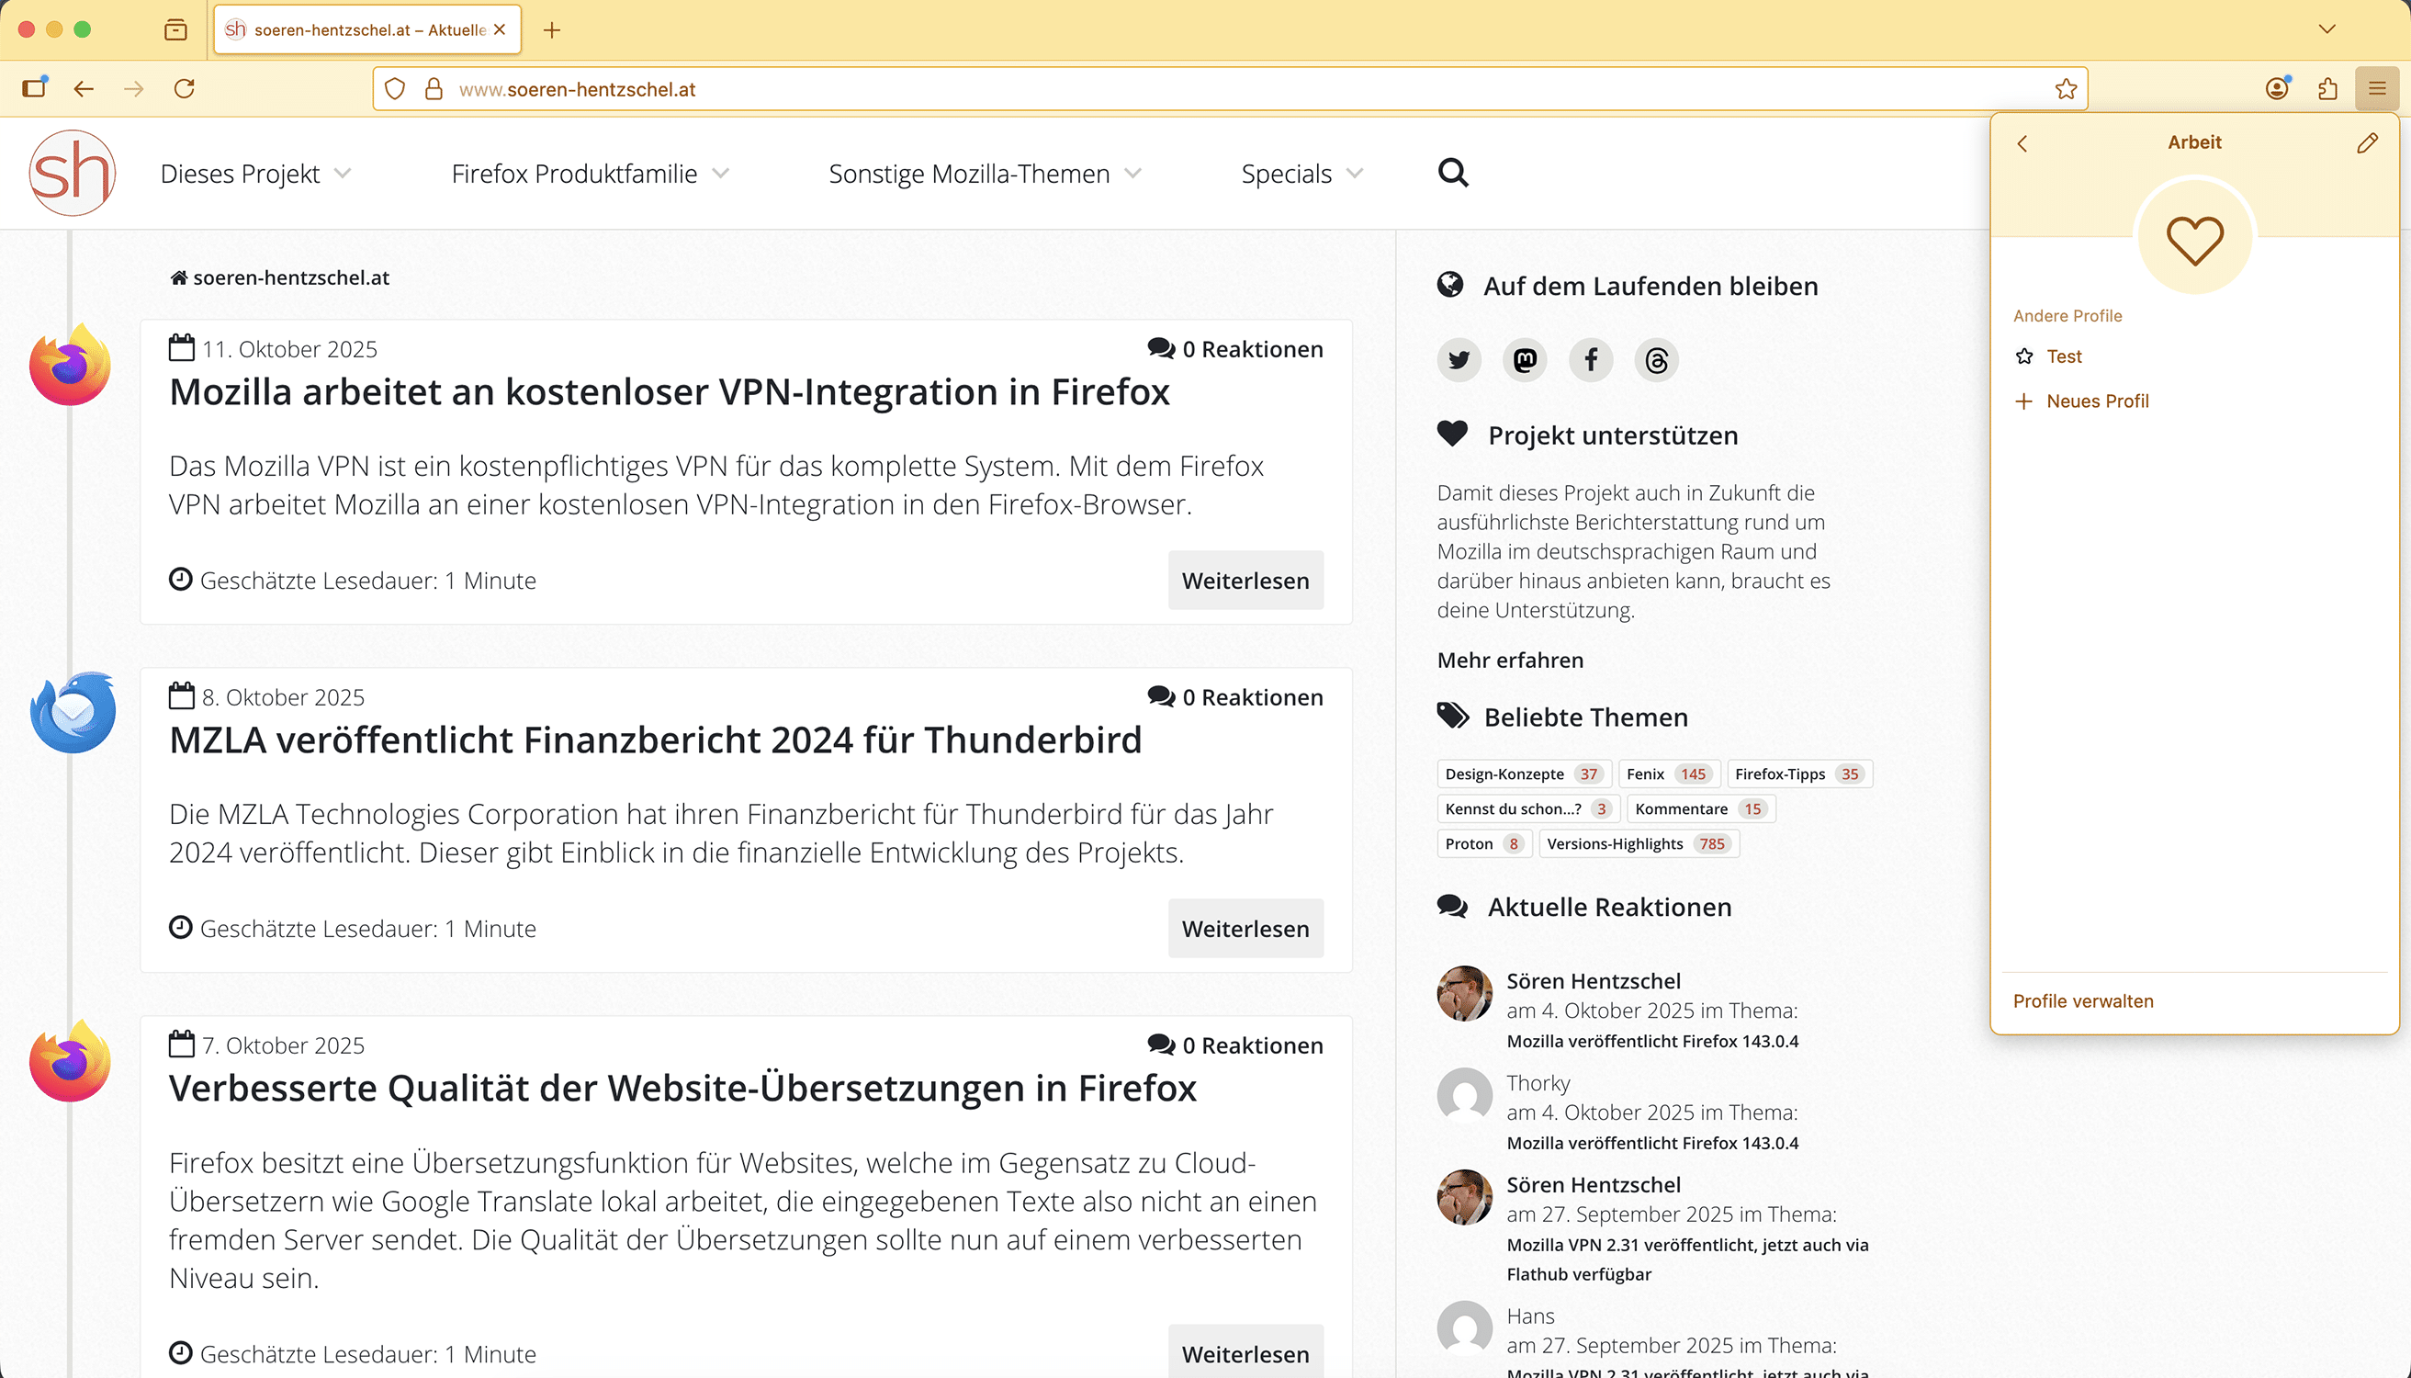Expand the Dieses Projekt menu

point(255,175)
